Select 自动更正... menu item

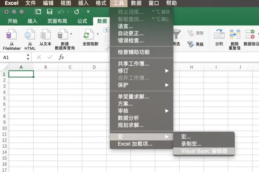[x=142, y=33]
